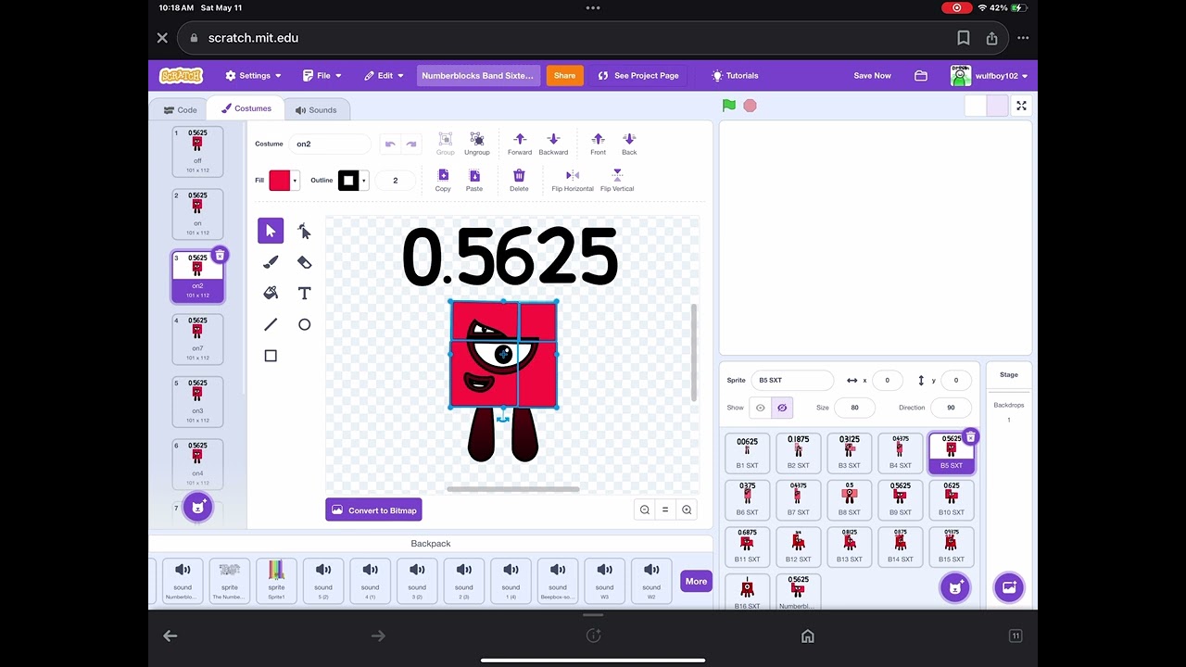Open the Outline color dropdown
The height and width of the screenshot is (667, 1186).
(363, 181)
